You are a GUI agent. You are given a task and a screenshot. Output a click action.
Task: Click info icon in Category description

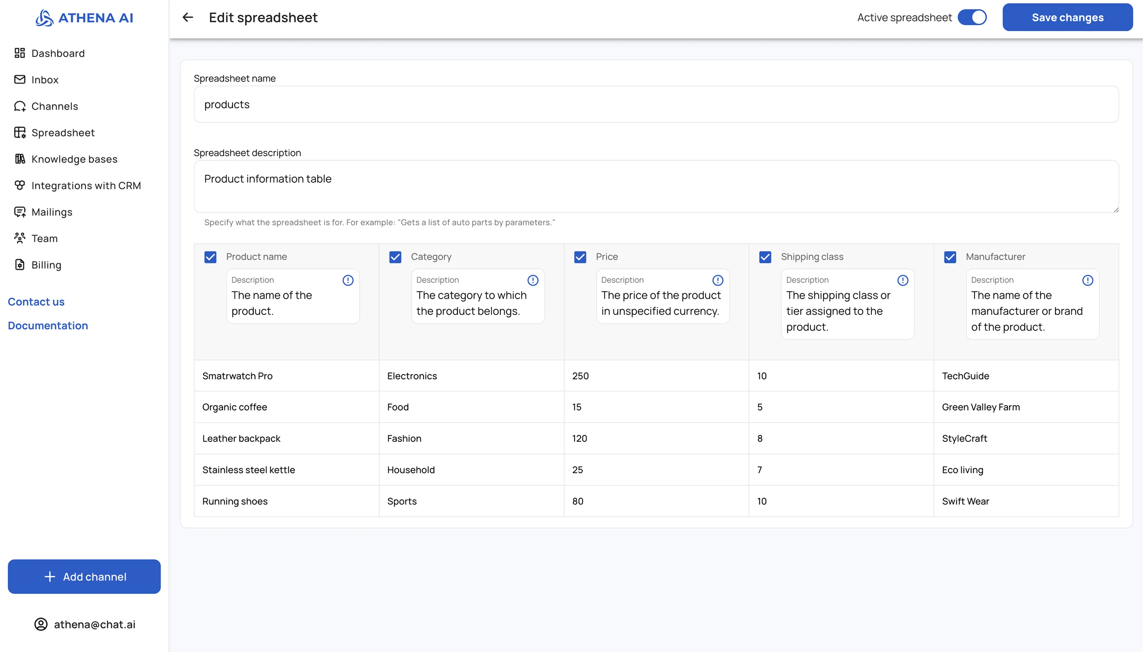(x=533, y=280)
